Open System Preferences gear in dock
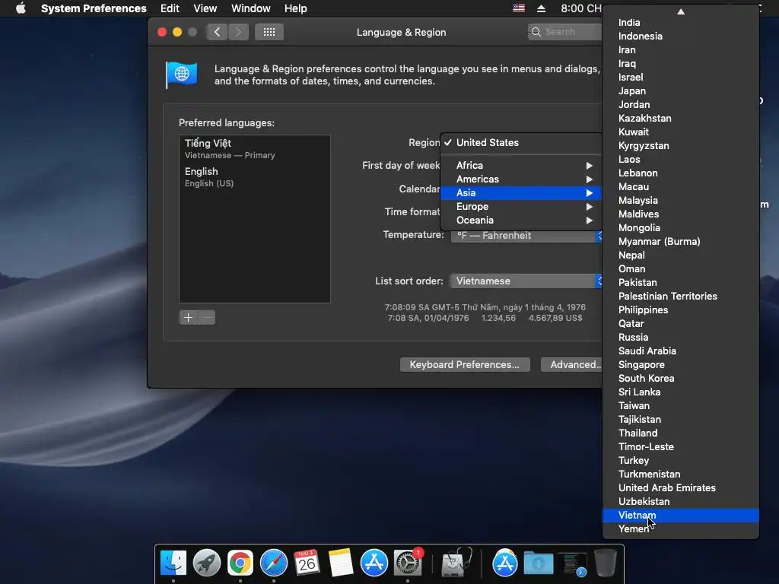 408,563
